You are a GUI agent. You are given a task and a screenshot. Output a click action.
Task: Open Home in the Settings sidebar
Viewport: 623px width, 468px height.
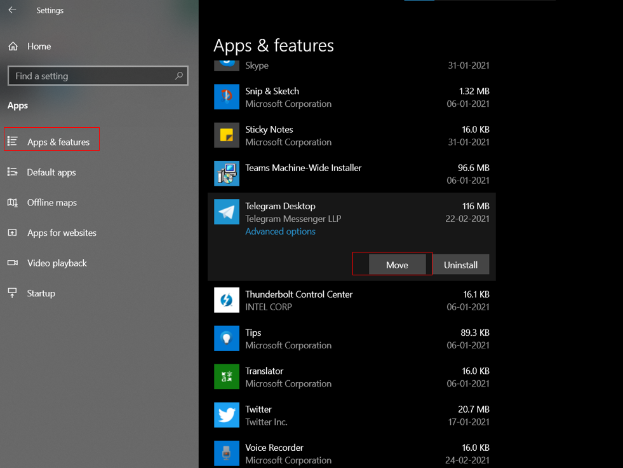point(39,46)
